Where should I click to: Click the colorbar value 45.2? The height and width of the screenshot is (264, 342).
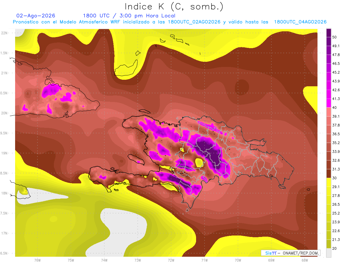336,72
